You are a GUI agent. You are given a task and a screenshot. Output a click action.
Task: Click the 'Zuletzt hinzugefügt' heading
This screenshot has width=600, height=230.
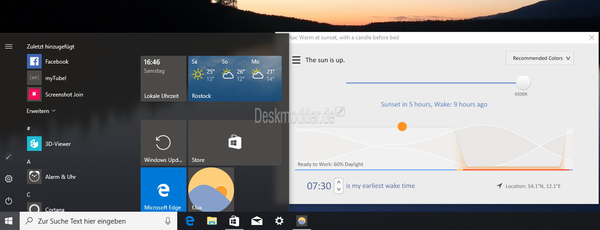[50, 47]
